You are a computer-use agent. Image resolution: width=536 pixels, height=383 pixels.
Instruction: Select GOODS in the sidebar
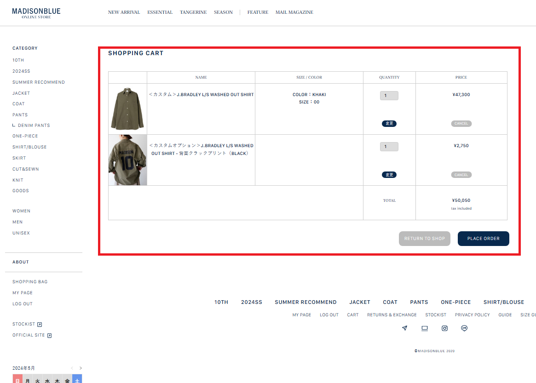coord(21,191)
